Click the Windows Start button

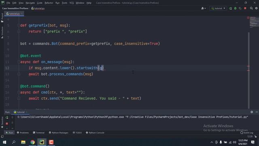coord(4,142)
